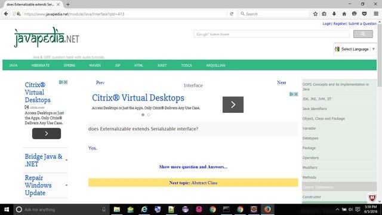
Task: Click the Submit a Question link
Action: 362,24
